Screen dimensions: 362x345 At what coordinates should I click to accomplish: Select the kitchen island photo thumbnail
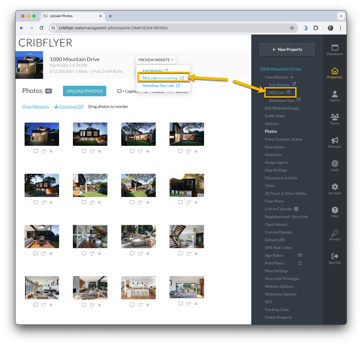point(138,288)
